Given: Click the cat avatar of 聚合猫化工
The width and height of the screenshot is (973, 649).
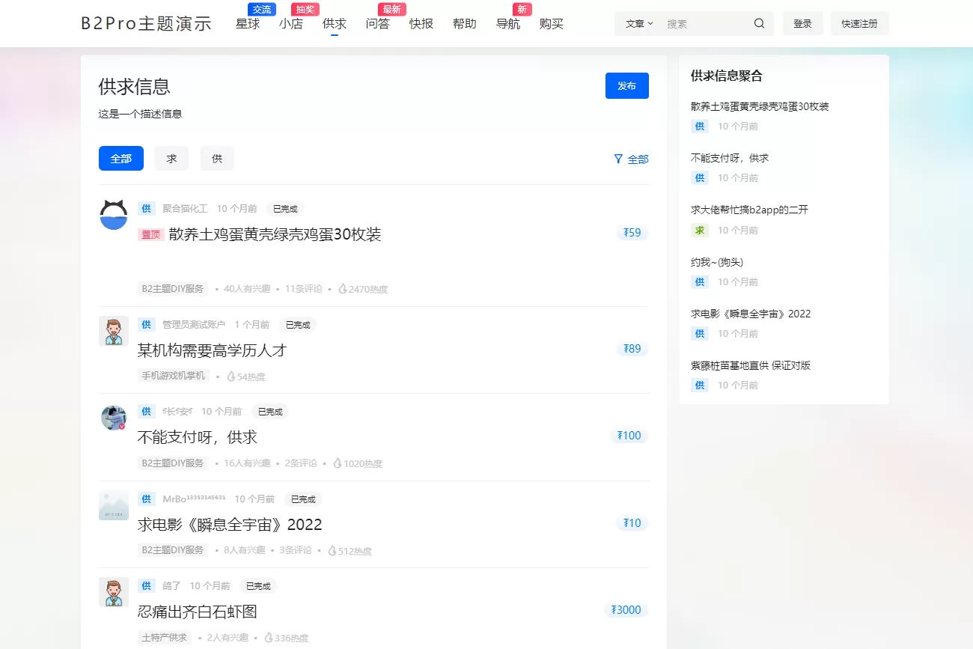Looking at the screenshot, I should click(114, 215).
